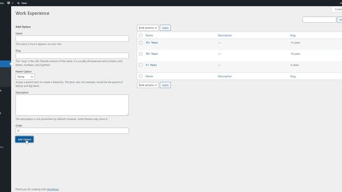
Task: Sort by Slug in table footer
Action: click(293, 76)
